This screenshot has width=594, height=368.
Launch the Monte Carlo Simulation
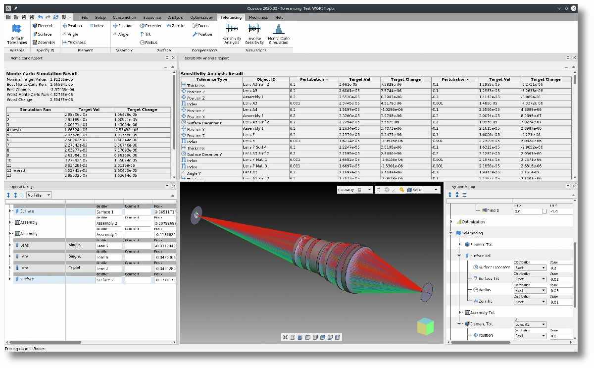[278, 33]
